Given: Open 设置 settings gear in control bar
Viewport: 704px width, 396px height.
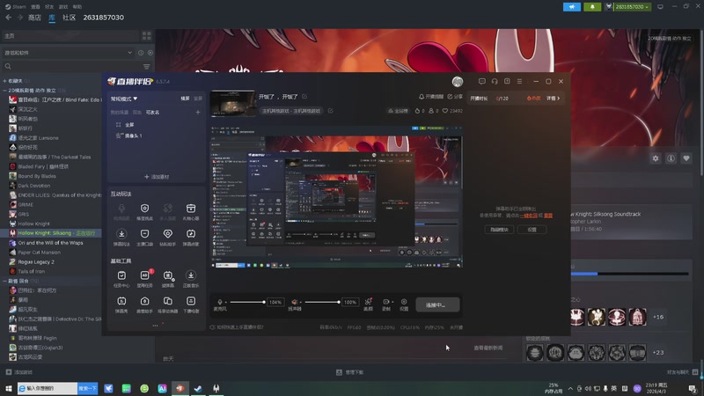Looking at the screenshot, I should (x=404, y=304).
